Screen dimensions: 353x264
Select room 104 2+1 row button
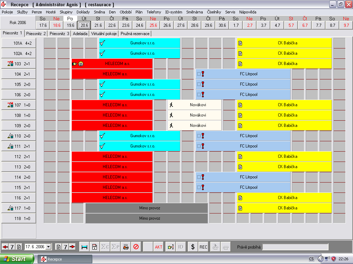tap(19, 74)
